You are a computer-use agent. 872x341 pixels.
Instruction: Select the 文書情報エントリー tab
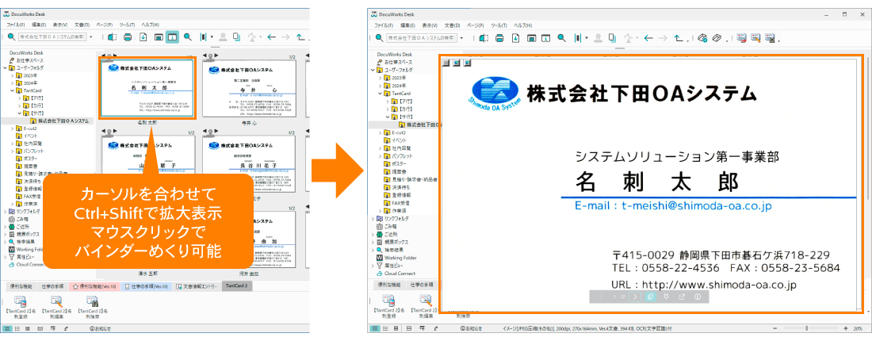click(199, 285)
